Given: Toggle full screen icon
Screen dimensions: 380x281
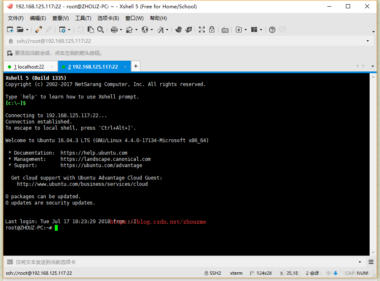Looking at the screenshot, I should click(202, 30).
